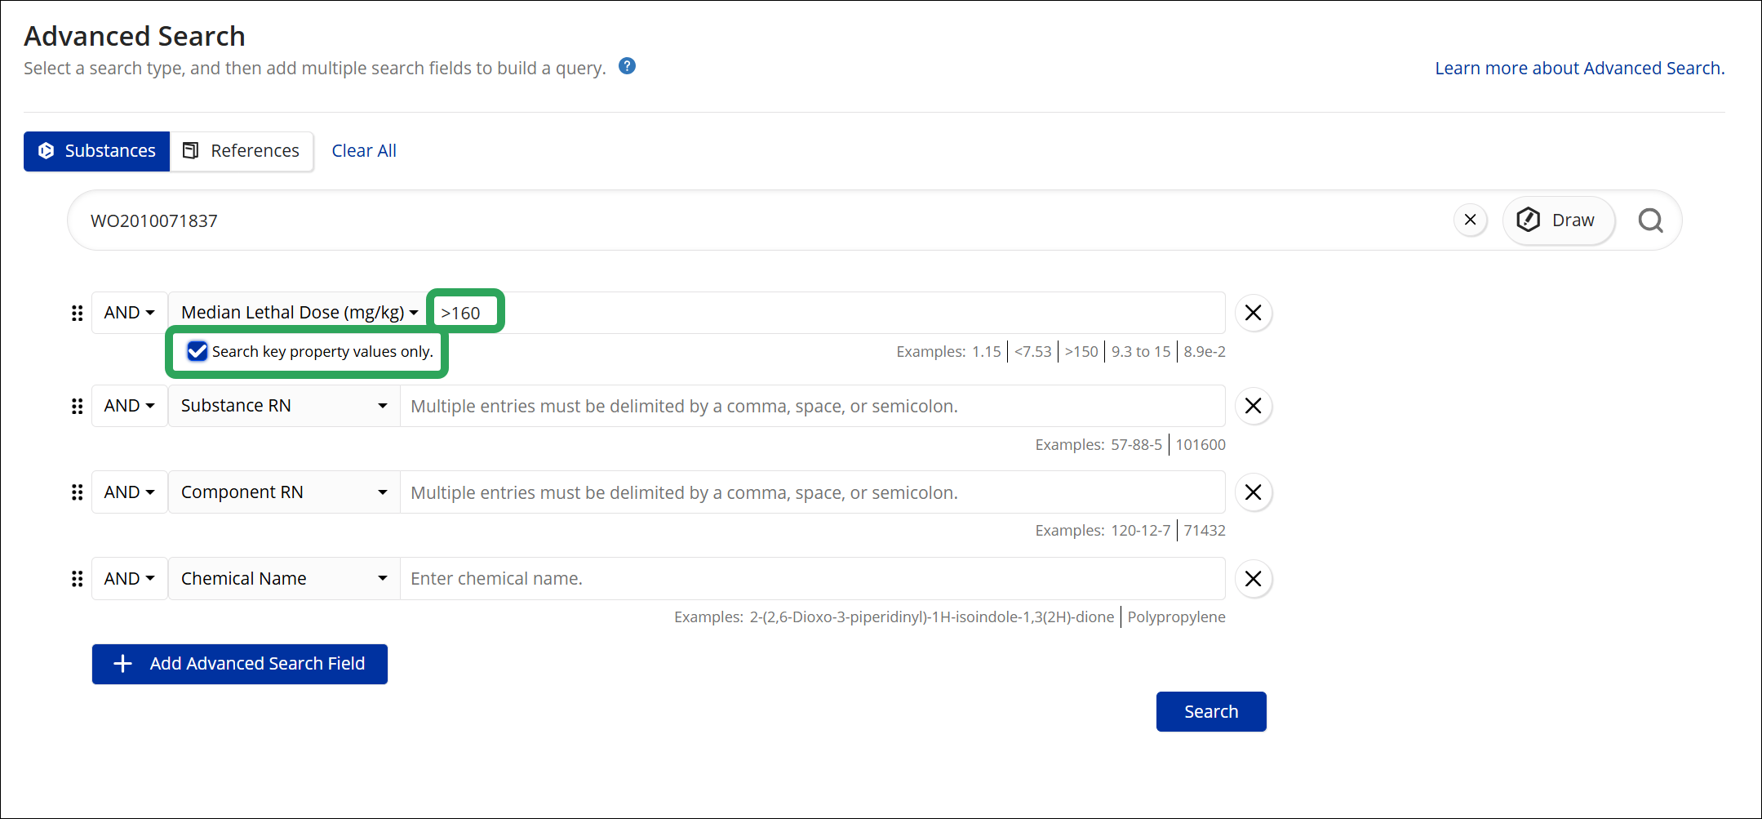Click the magnifier search icon in the query bar
1762x819 pixels.
pyautogui.click(x=1650, y=220)
